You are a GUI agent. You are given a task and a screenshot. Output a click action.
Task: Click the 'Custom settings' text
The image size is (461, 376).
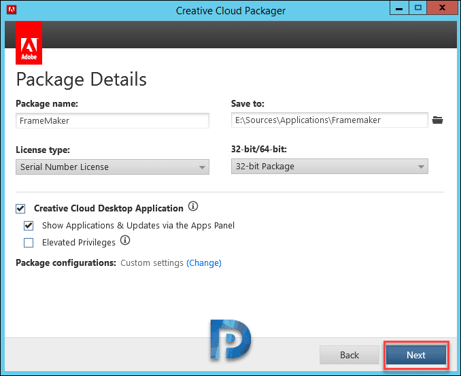(x=152, y=263)
